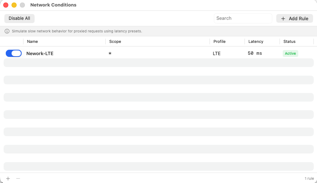Click the green Active status badge
The height and width of the screenshot is (183, 317).
290,53
